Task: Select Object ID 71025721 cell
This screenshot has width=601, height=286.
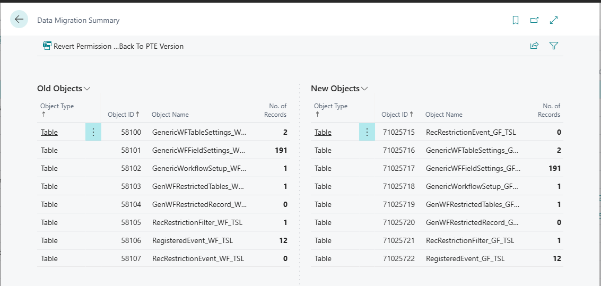Action: tap(398, 240)
